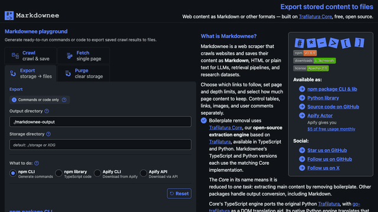Viewport: 378px width, 212px height.
Task: Open the Apify Actor link
Action: click(x=320, y=115)
